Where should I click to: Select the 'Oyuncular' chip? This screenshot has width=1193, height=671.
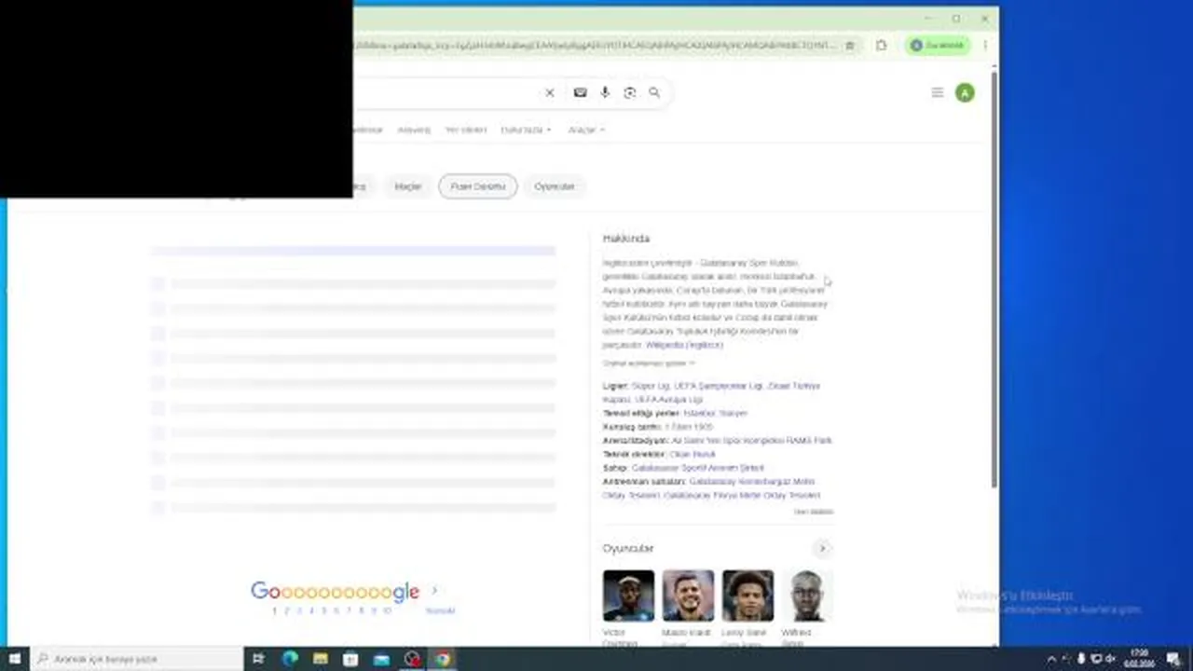point(555,186)
